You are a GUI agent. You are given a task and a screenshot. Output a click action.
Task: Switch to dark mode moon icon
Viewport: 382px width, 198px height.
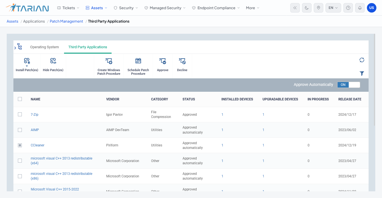tap(307, 8)
